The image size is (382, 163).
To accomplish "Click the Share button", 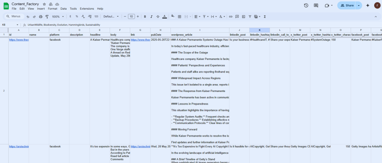I will coord(347,5).
